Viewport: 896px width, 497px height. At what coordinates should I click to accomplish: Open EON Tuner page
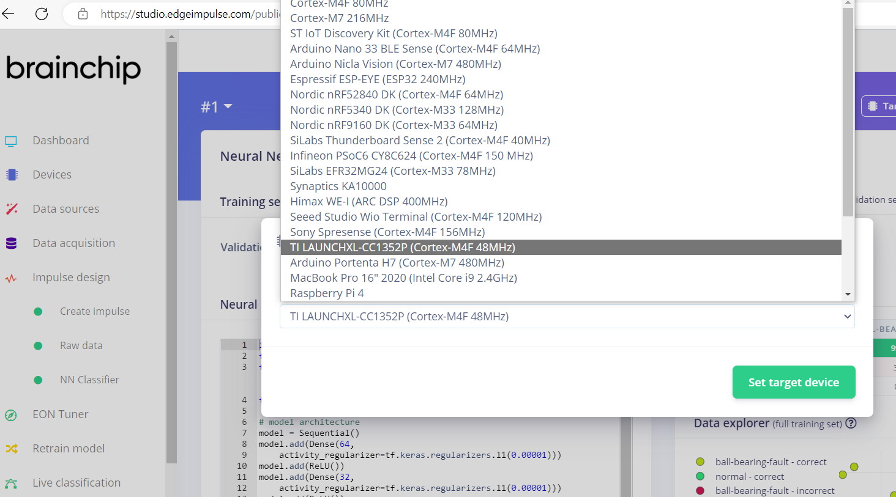click(61, 414)
